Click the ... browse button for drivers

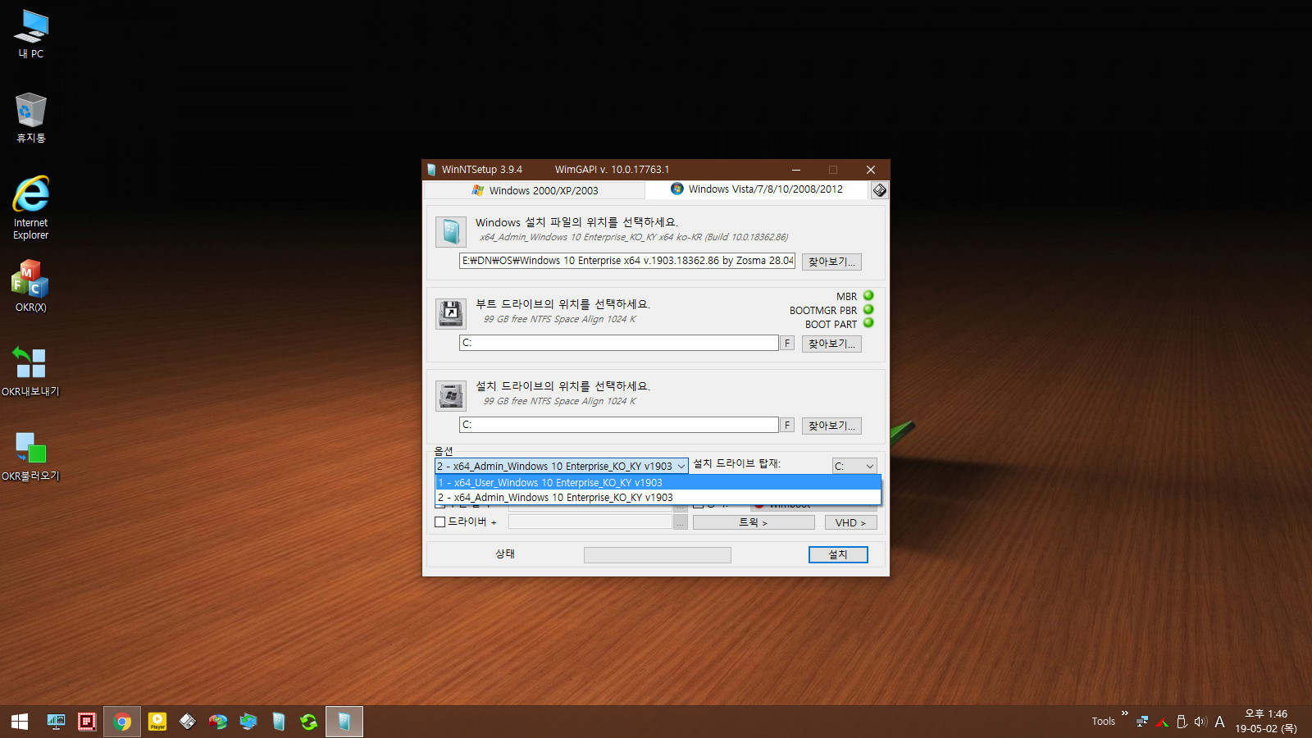681,522
